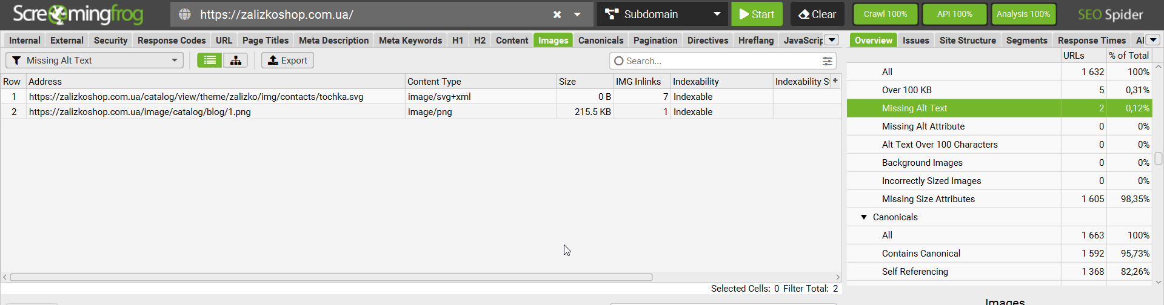Open the Meta Description tab
The image size is (1164, 305).
coord(333,40)
